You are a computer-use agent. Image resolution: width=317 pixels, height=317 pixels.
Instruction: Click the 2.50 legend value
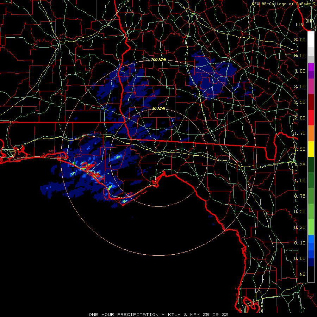pos(300,102)
